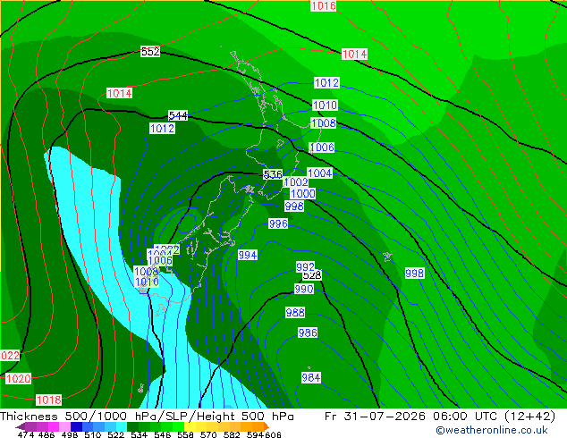Viewport: 567px width, 438px height.
Task: Click the legend value 558
Action: point(185,434)
